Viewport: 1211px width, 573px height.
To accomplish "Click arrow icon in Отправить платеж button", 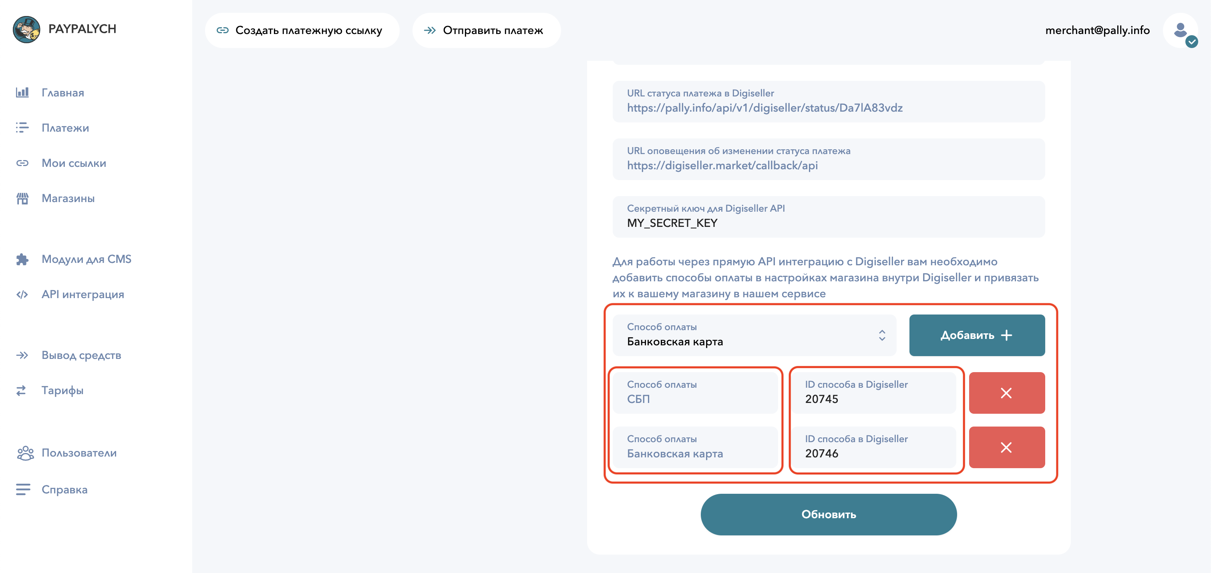I will [x=430, y=30].
